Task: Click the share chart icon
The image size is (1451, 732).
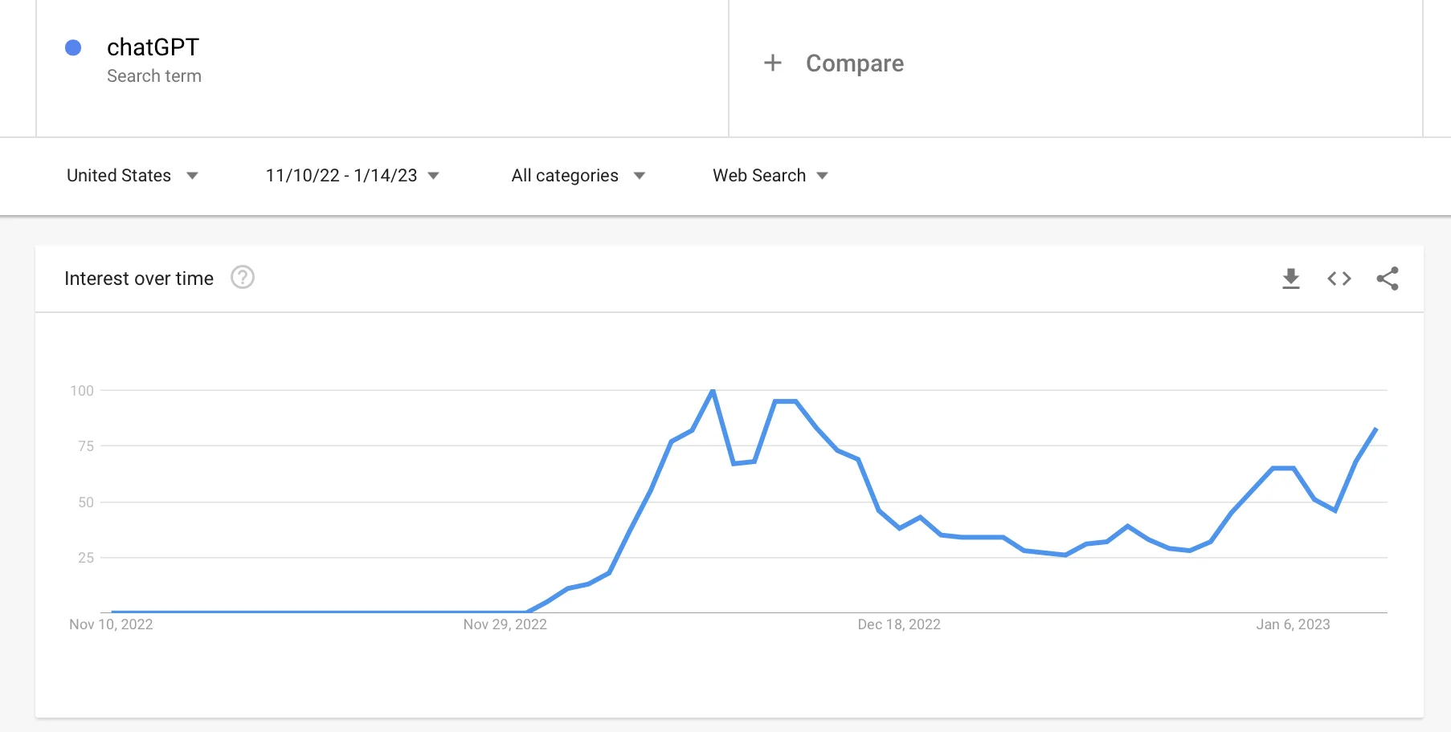Action: [1388, 279]
